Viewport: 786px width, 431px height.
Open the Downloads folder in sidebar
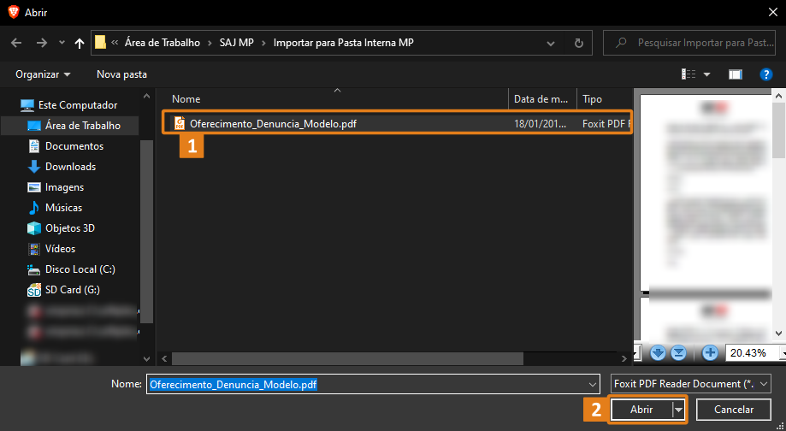(x=70, y=167)
